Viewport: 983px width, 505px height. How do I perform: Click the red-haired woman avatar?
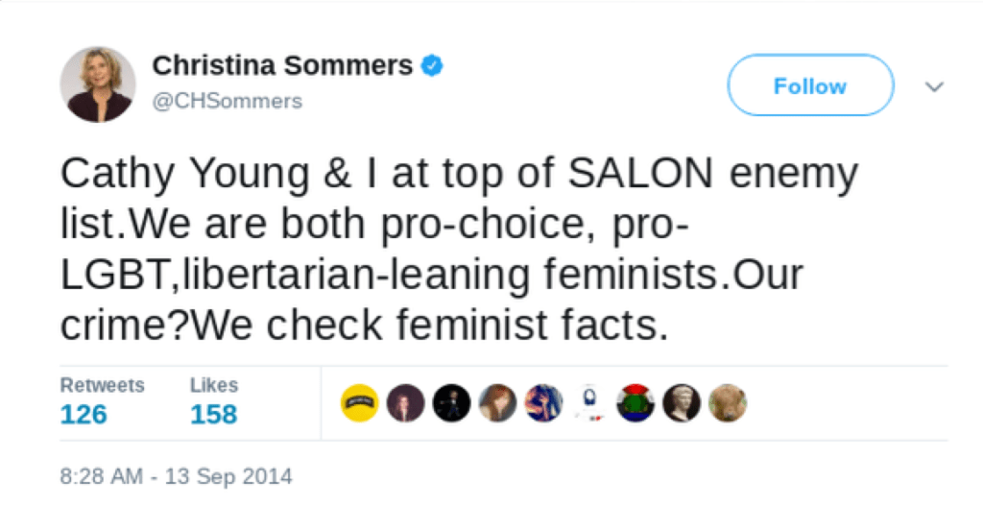[497, 403]
